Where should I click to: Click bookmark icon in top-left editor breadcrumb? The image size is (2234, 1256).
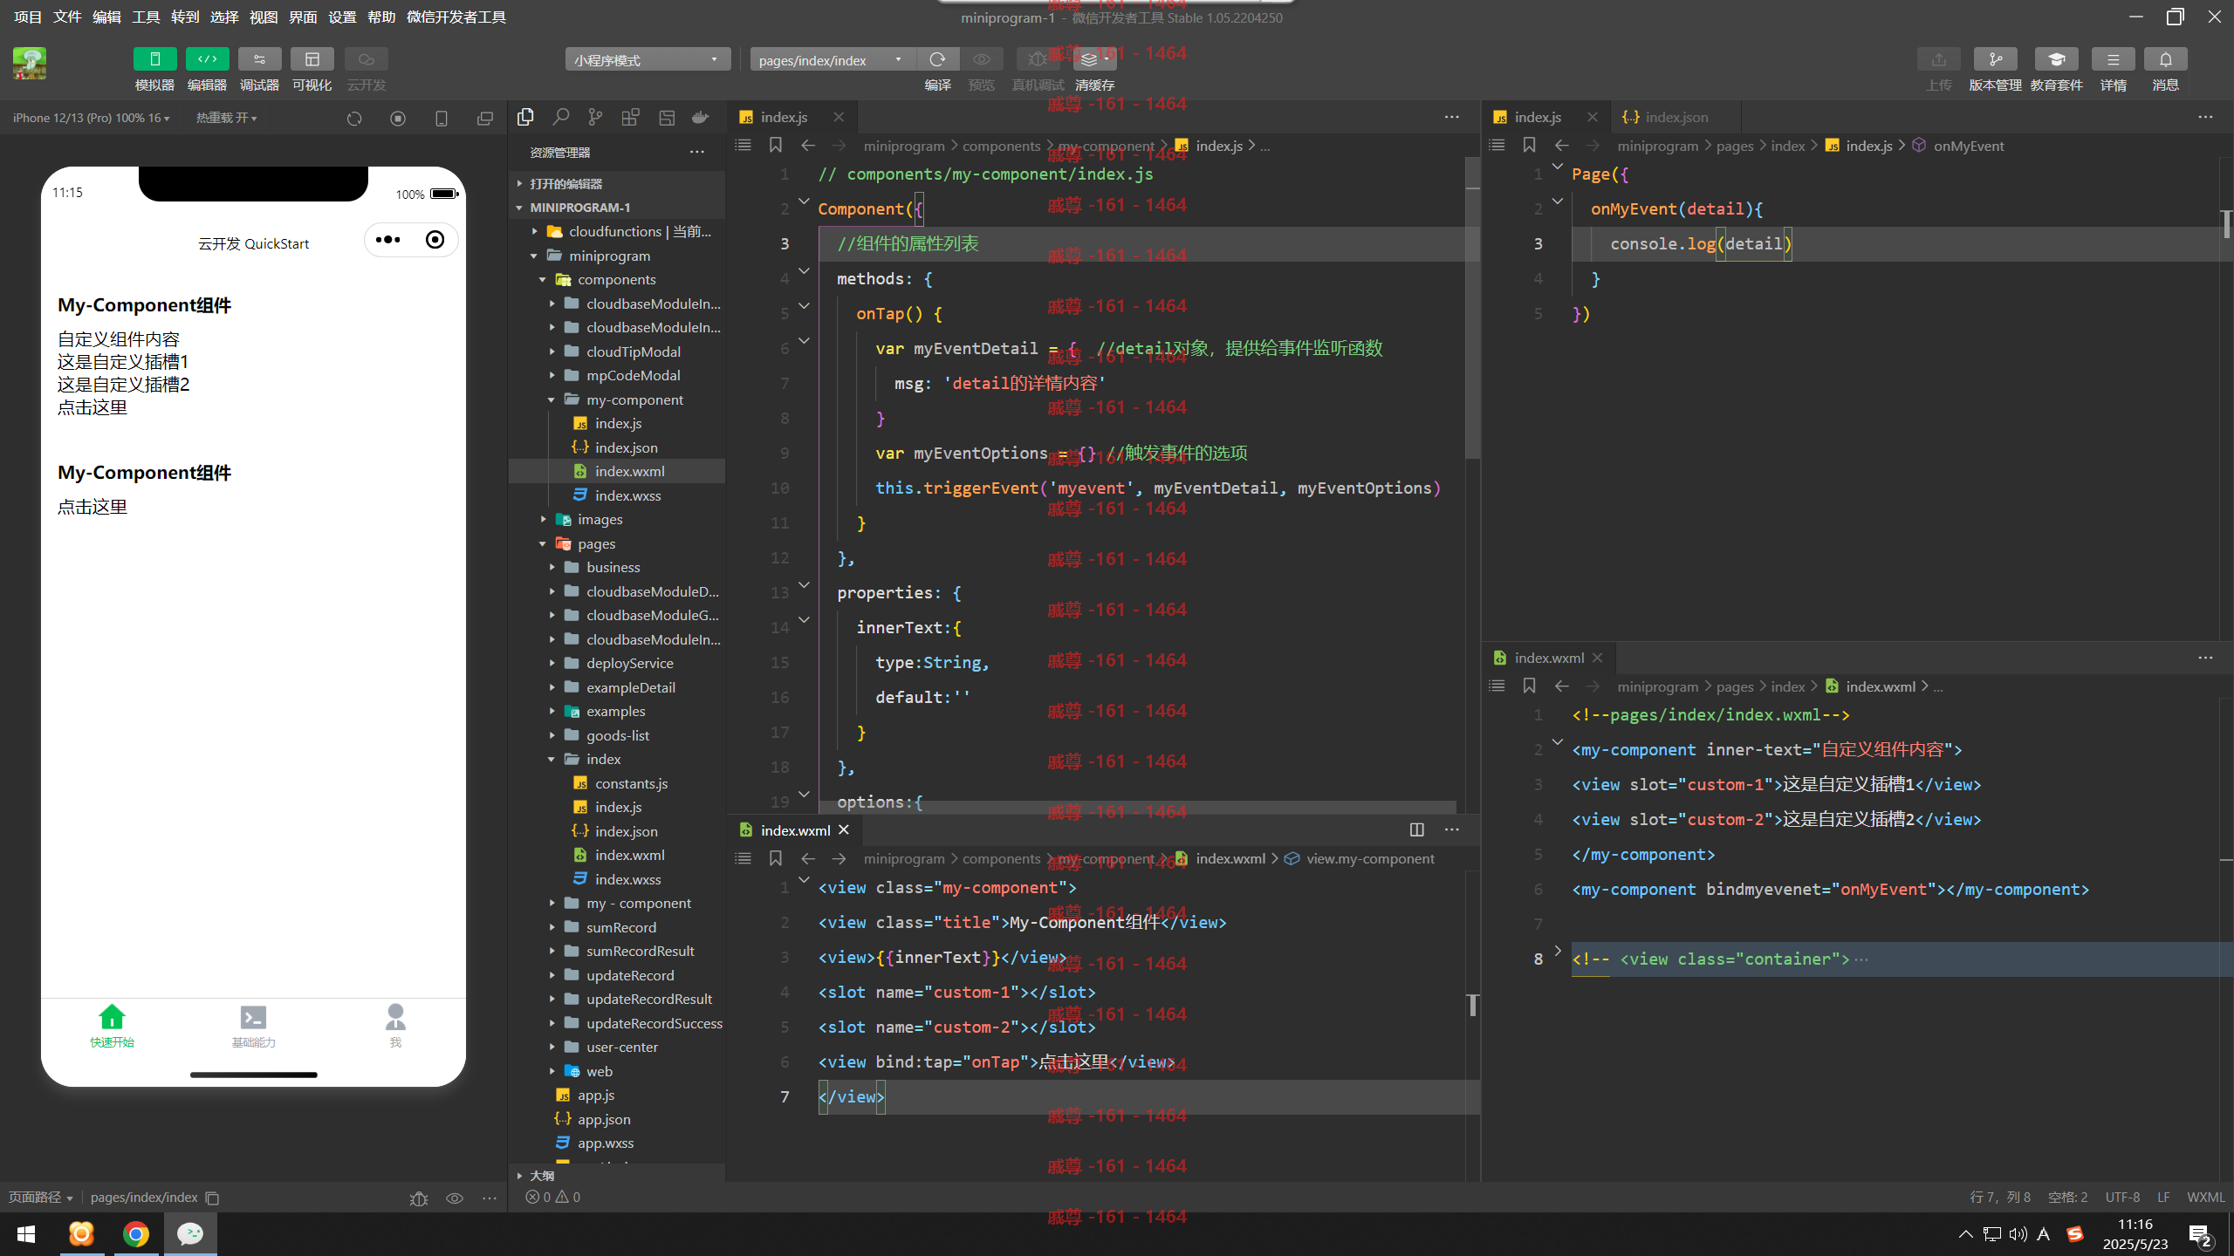click(775, 146)
